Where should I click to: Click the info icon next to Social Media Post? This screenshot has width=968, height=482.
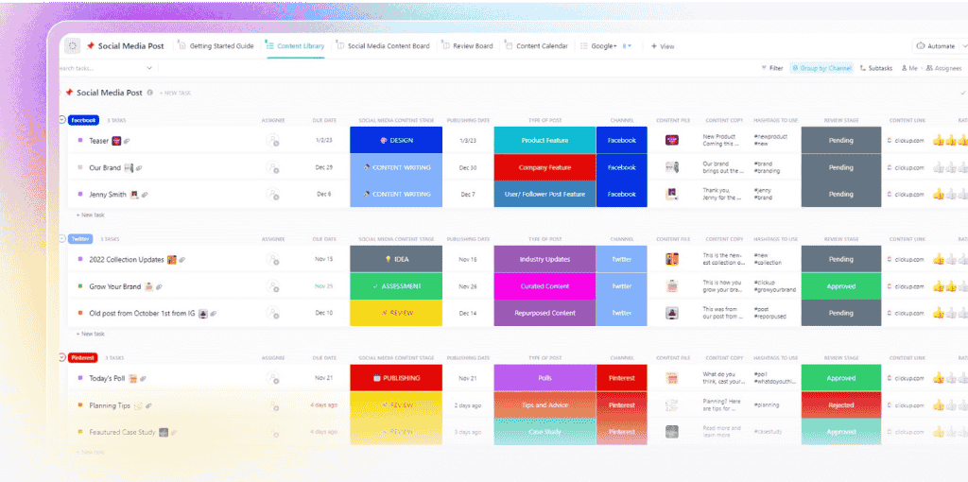[150, 93]
